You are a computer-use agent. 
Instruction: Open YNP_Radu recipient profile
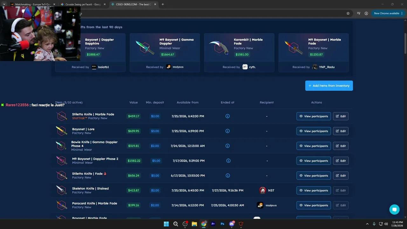(323, 67)
